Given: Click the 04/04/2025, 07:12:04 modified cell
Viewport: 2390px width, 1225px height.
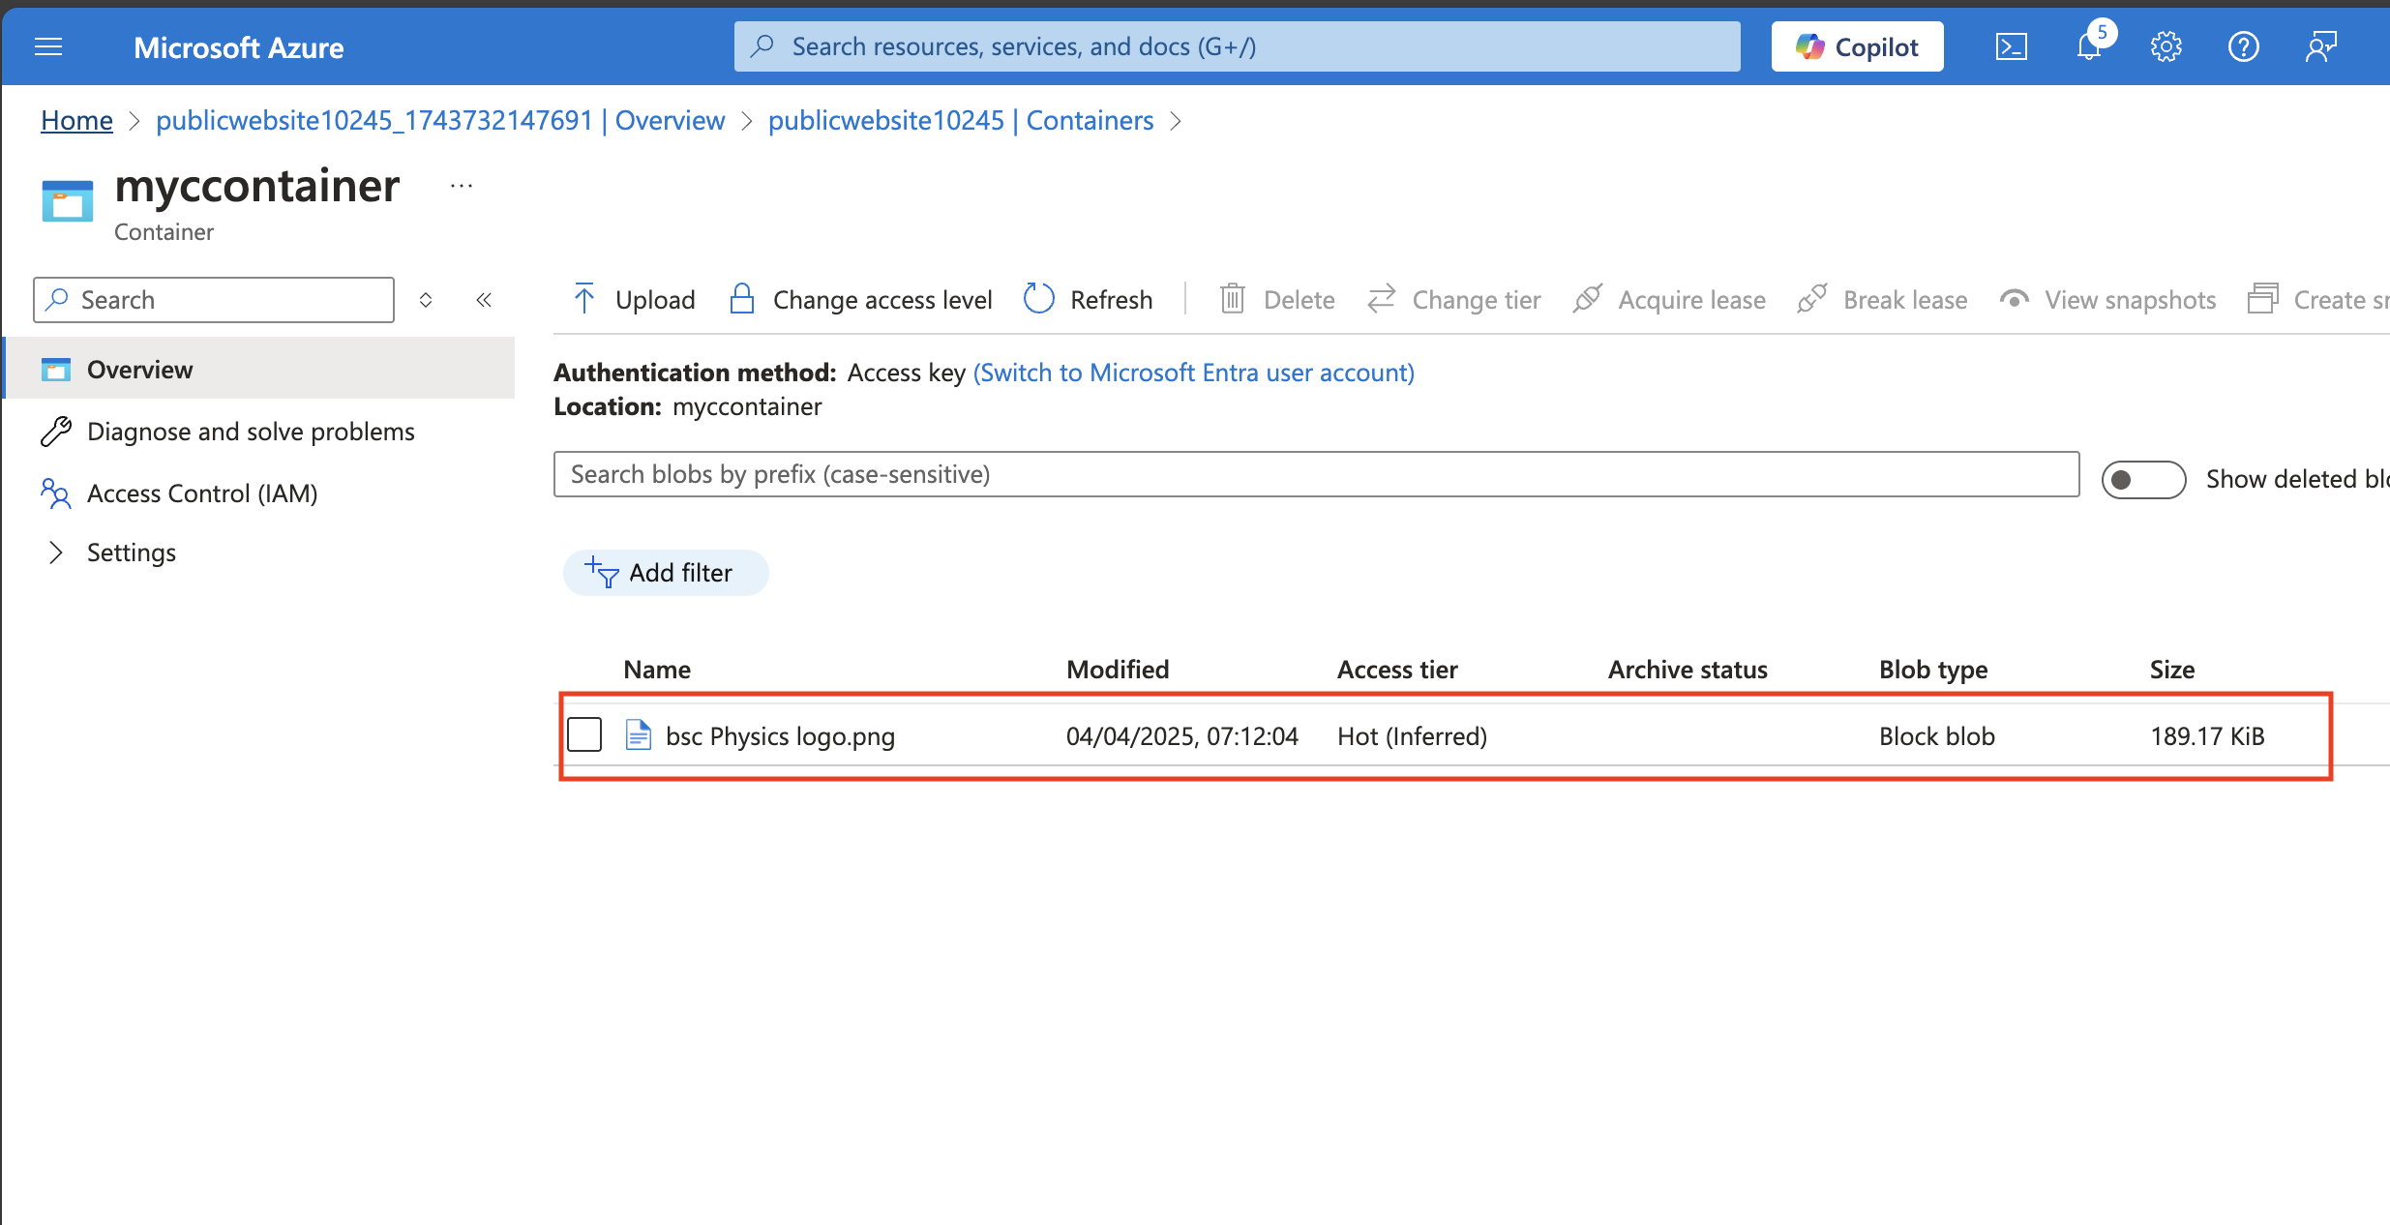Looking at the screenshot, I should tap(1182, 736).
